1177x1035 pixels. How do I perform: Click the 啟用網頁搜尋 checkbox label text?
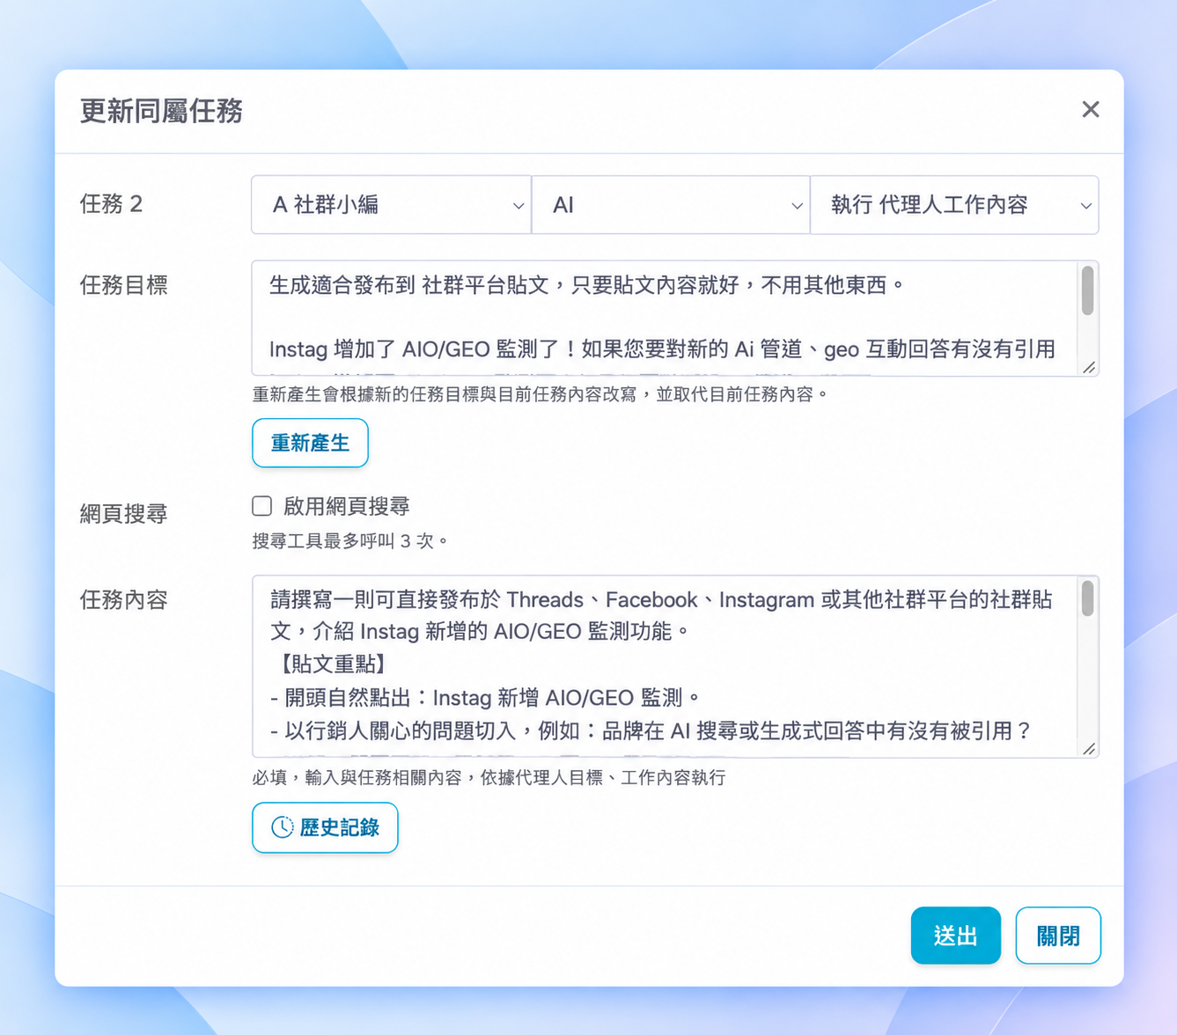click(347, 506)
